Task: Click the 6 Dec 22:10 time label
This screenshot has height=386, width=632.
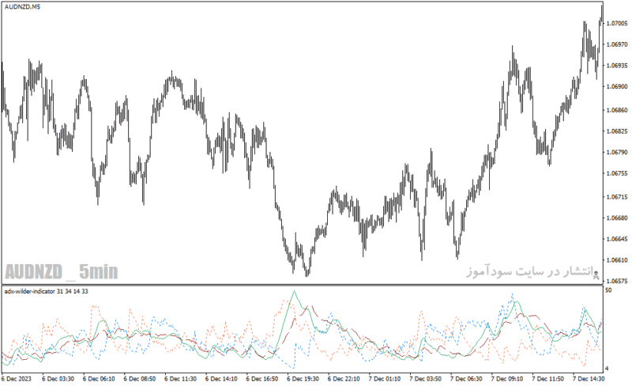Action: tap(344, 379)
